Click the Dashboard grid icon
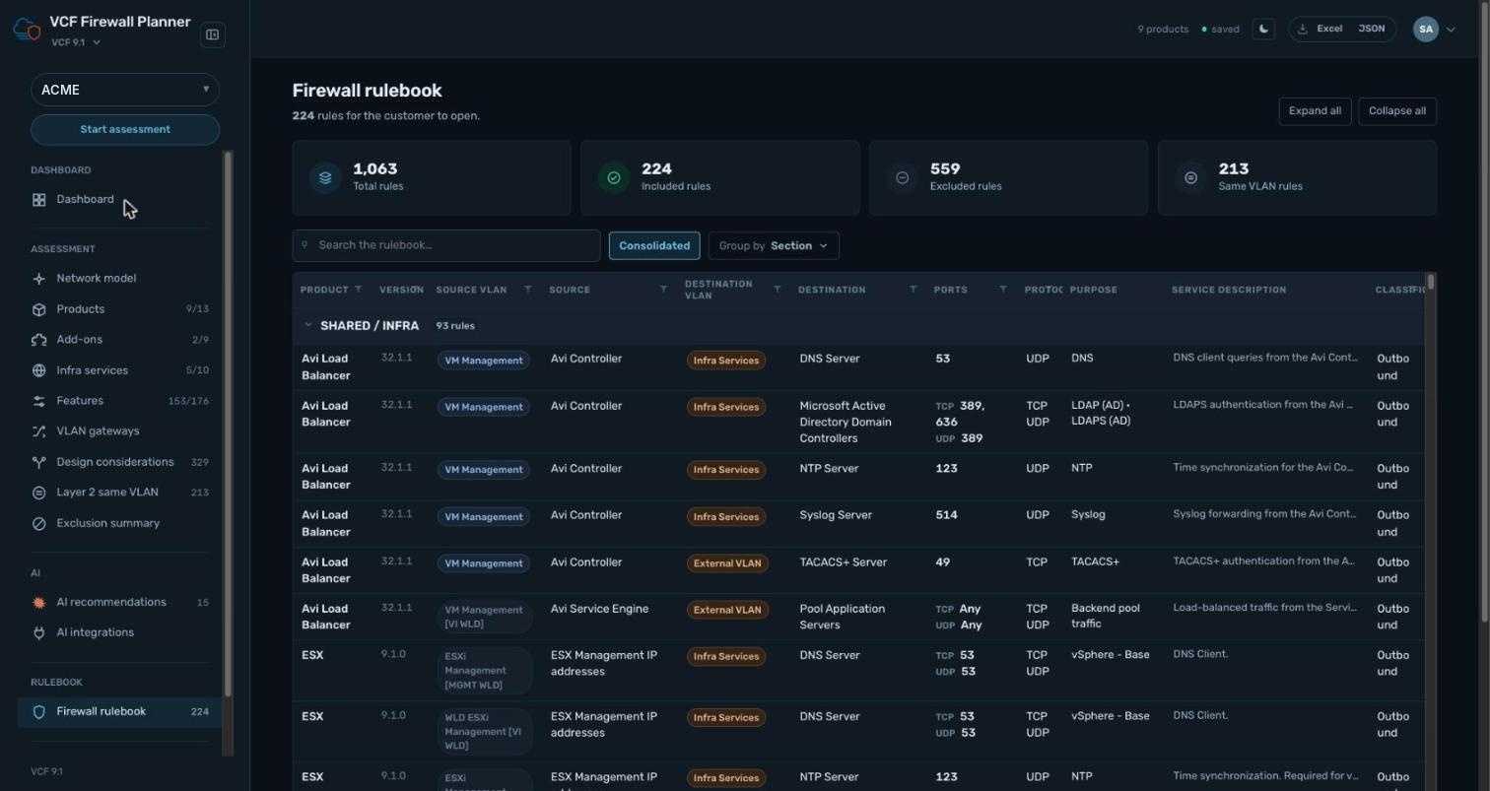The height and width of the screenshot is (791, 1490). [39, 200]
